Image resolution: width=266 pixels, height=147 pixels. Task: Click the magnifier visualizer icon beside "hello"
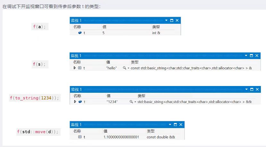pyautogui.click(x=124, y=68)
